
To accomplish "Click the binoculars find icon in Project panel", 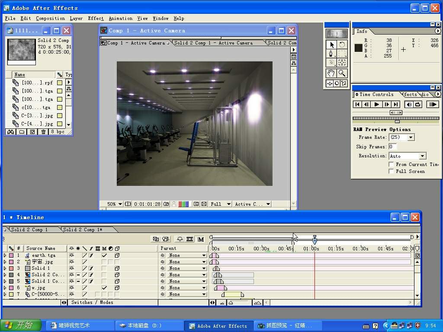I will [11, 132].
